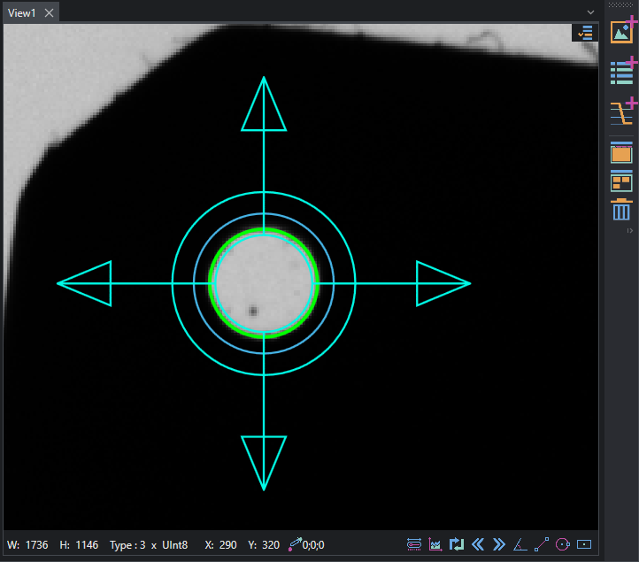Close the View1 tab
Image resolution: width=639 pixels, height=562 pixels.
coord(49,13)
